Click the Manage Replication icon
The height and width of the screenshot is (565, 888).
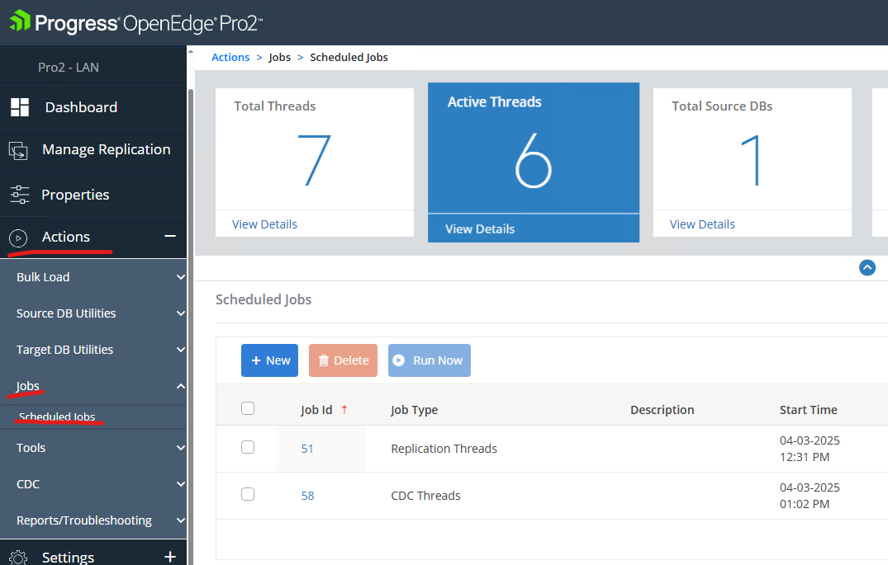pyautogui.click(x=18, y=151)
